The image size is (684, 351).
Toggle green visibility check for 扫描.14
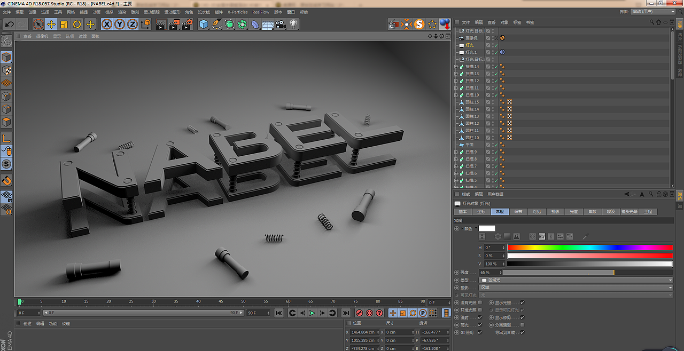pyautogui.click(x=495, y=67)
